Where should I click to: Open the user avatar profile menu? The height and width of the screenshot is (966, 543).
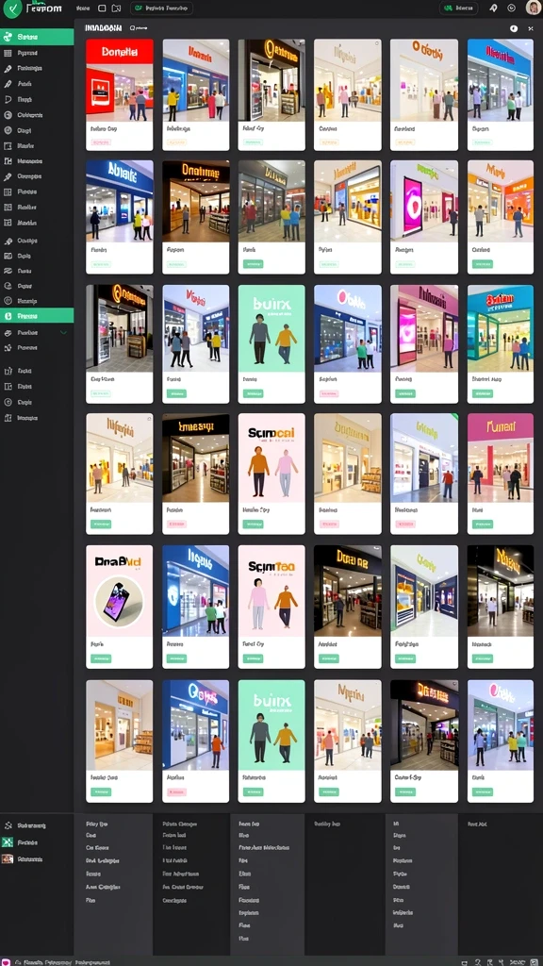[533, 8]
